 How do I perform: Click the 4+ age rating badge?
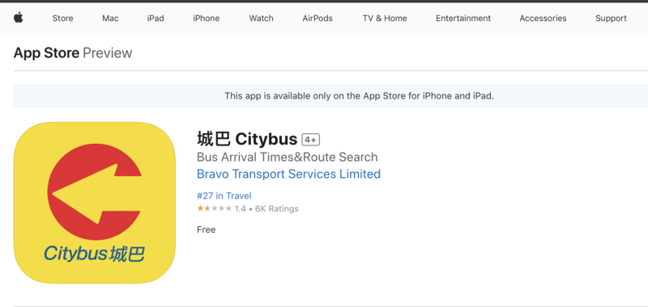coord(311,140)
